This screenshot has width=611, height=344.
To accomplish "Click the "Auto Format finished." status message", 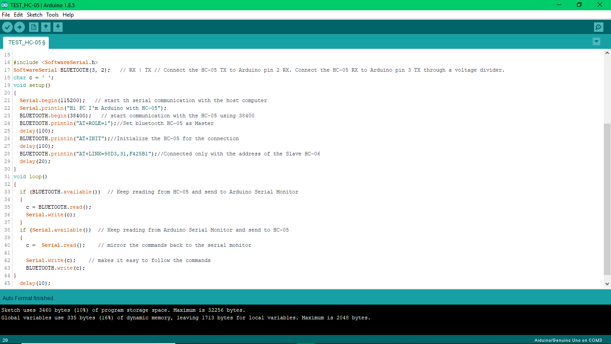I will pos(29,298).
